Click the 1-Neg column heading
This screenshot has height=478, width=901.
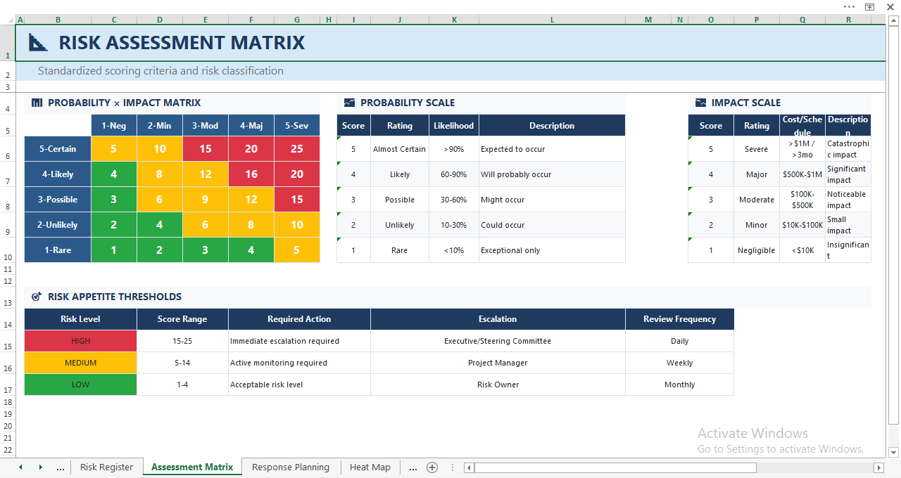[x=114, y=126]
